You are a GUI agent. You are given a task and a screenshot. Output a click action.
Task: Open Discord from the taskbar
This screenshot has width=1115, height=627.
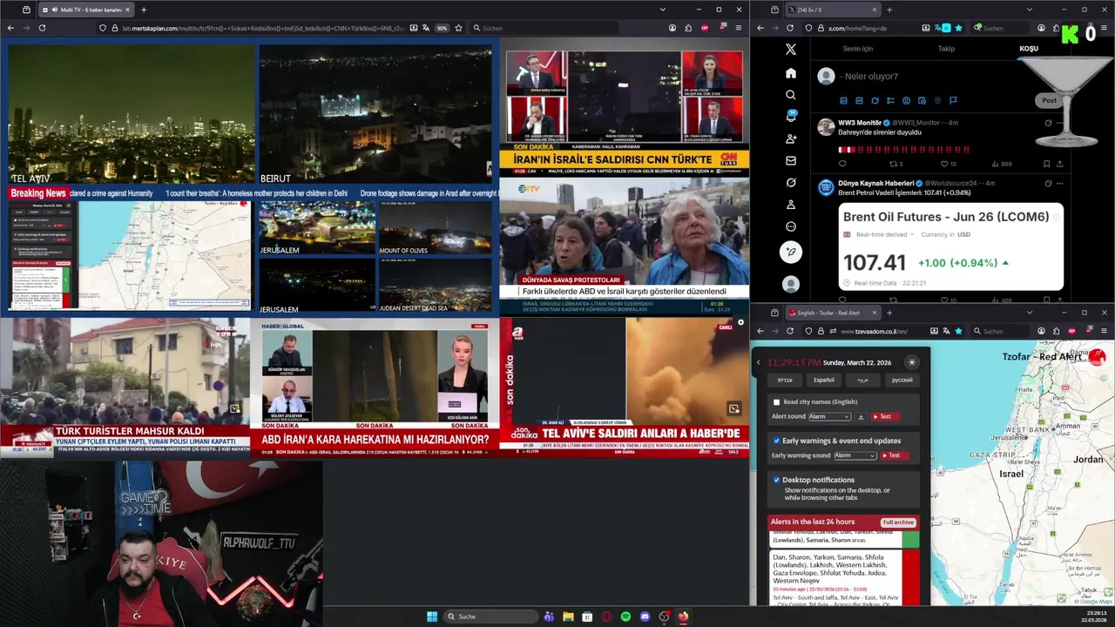click(x=645, y=617)
